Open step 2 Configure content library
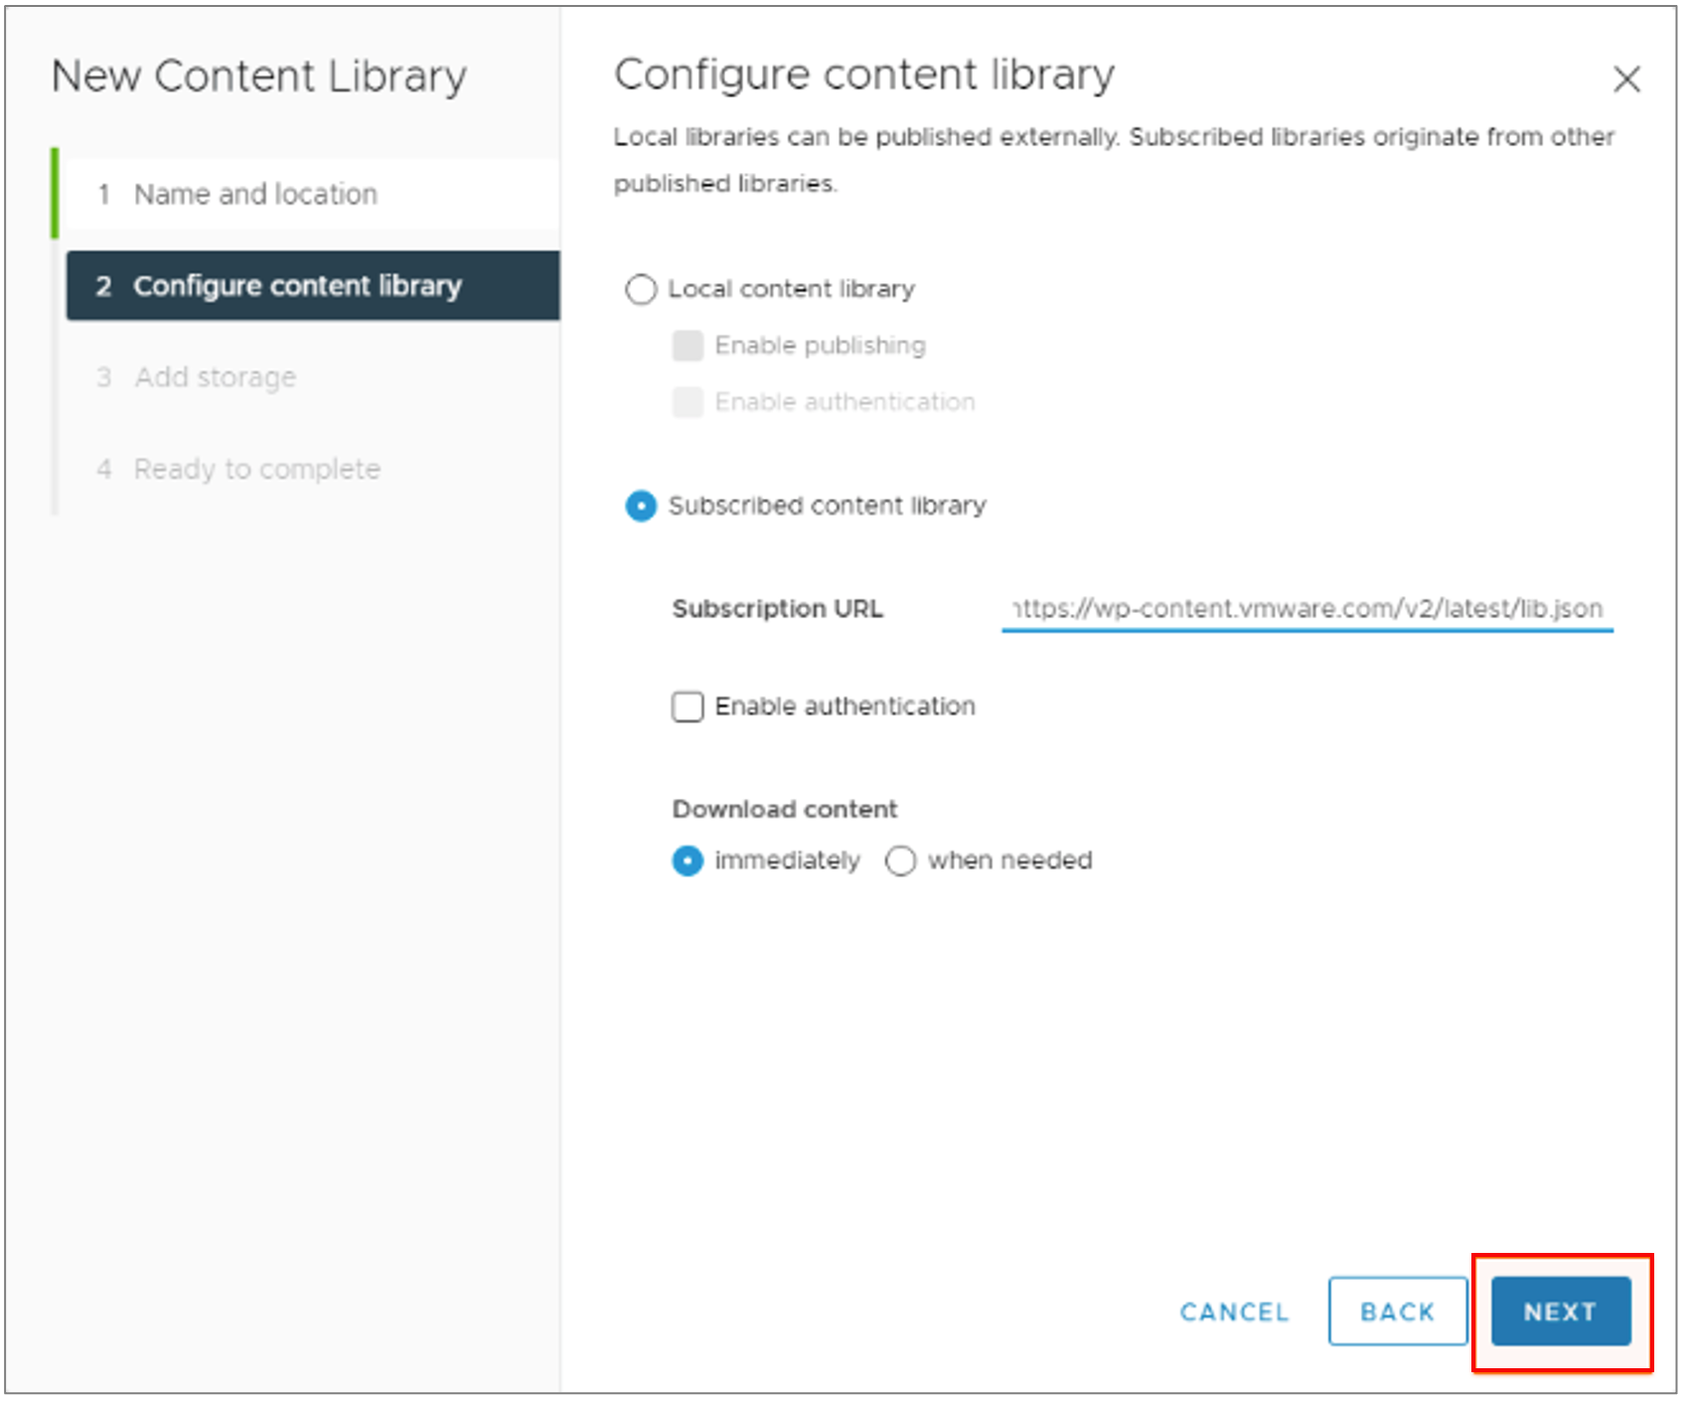This screenshot has width=1684, height=1402. (x=297, y=286)
